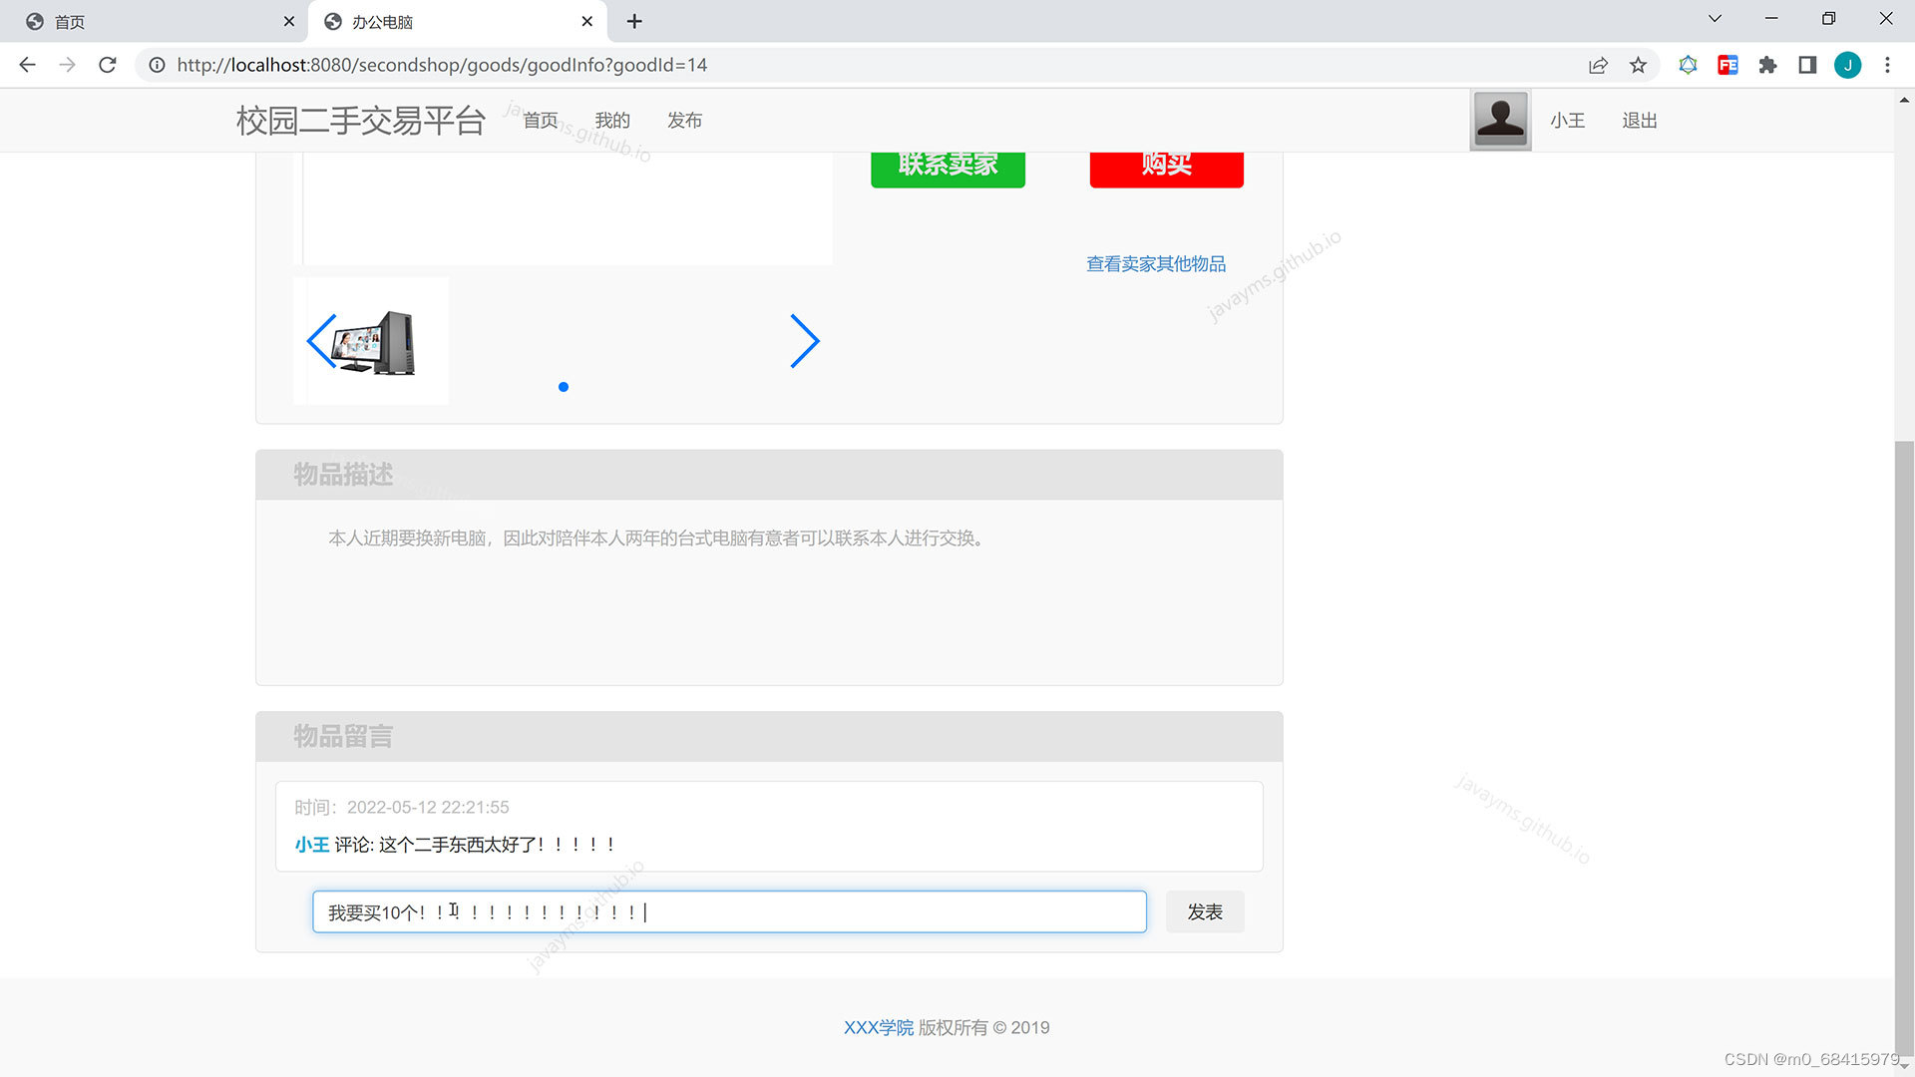Reload the current page

pos(108,65)
